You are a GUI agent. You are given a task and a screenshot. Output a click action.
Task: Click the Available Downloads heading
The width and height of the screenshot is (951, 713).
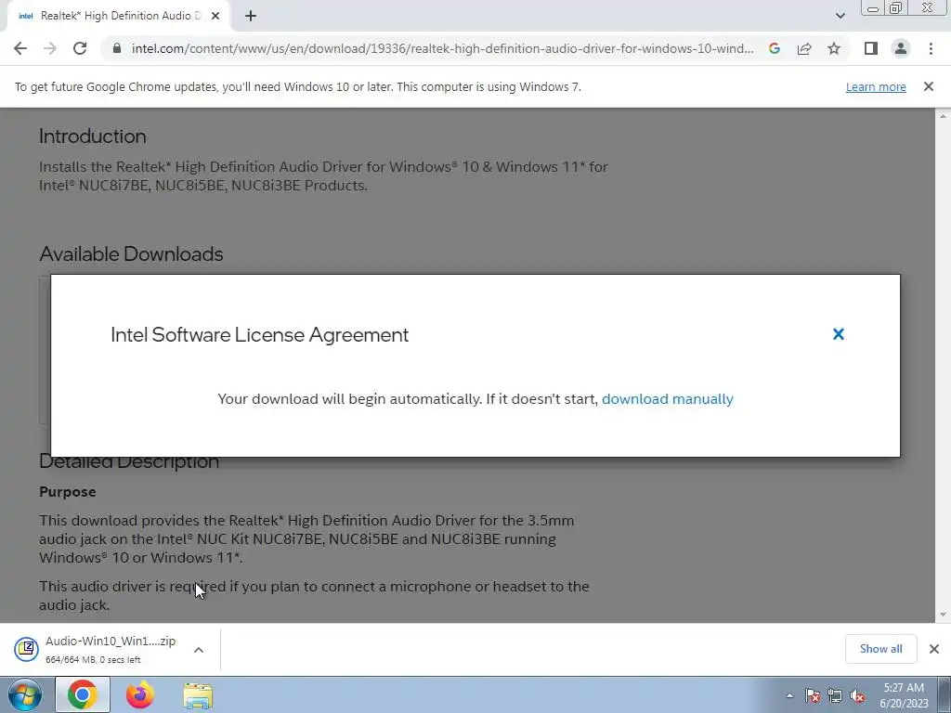click(x=131, y=253)
